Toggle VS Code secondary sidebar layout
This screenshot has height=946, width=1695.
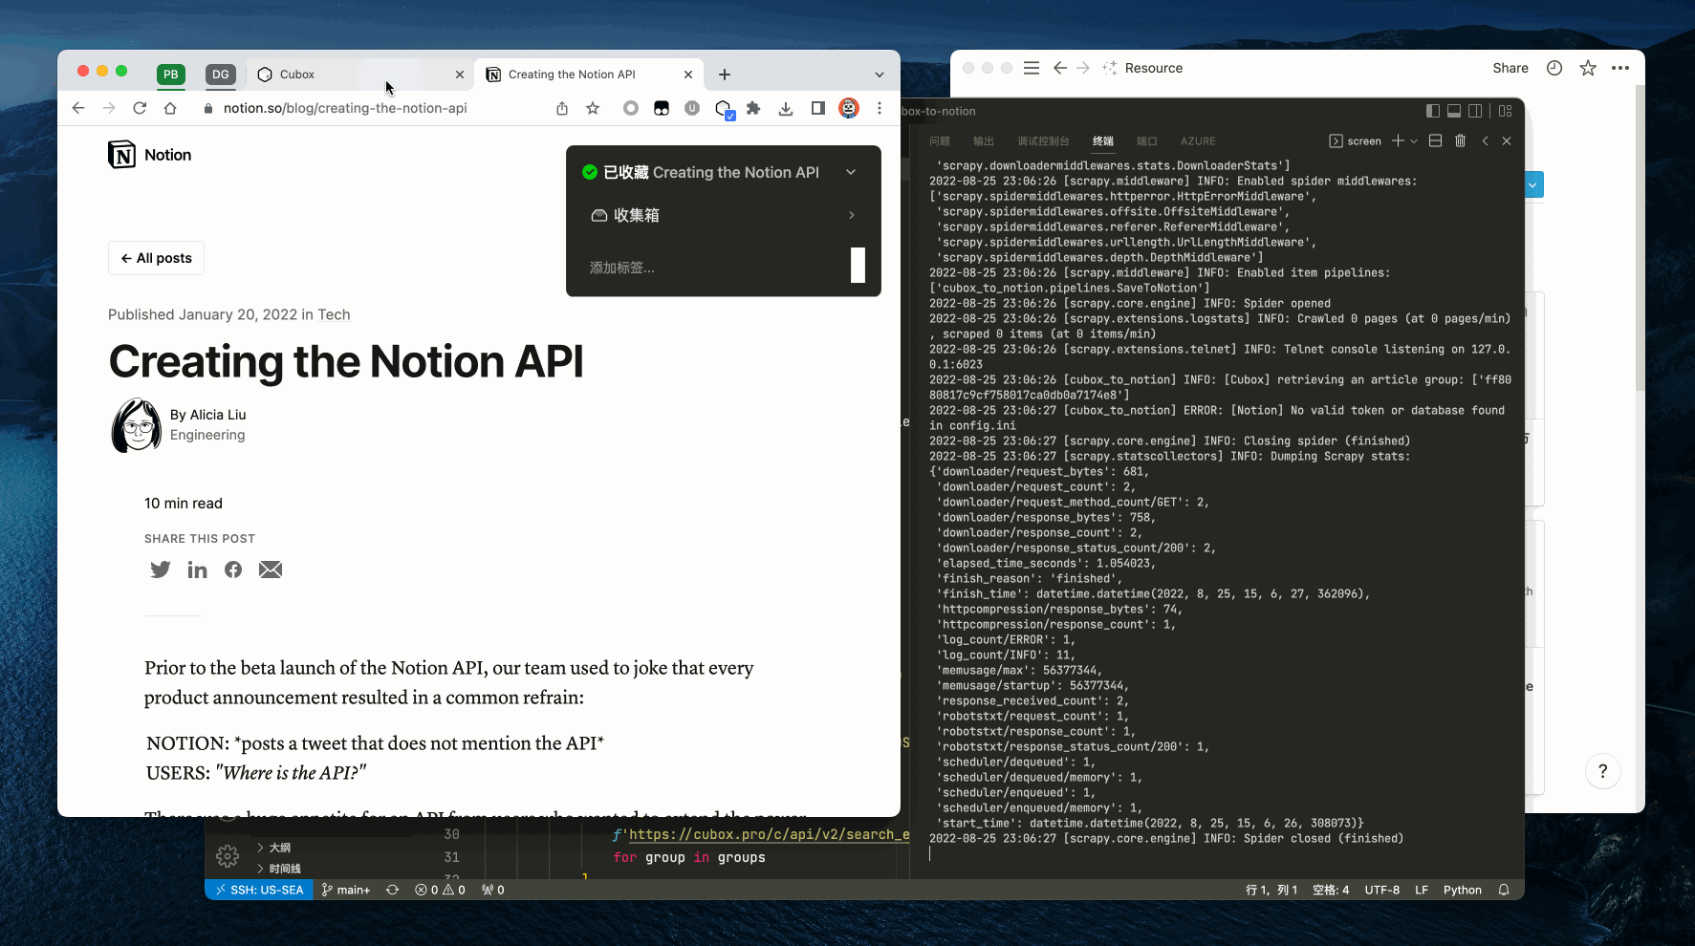tap(1475, 111)
